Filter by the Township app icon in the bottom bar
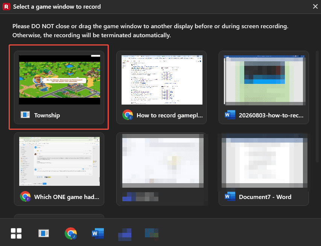This screenshot has width=321, height=246. click(44, 233)
